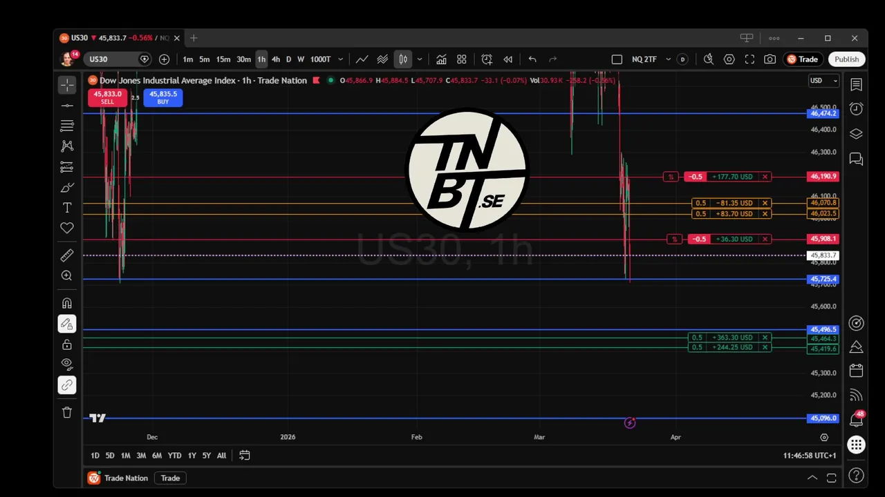The height and width of the screenshot is (497, 885).
Task: Open the help center question icon
Action: click(x=856, y=476)
